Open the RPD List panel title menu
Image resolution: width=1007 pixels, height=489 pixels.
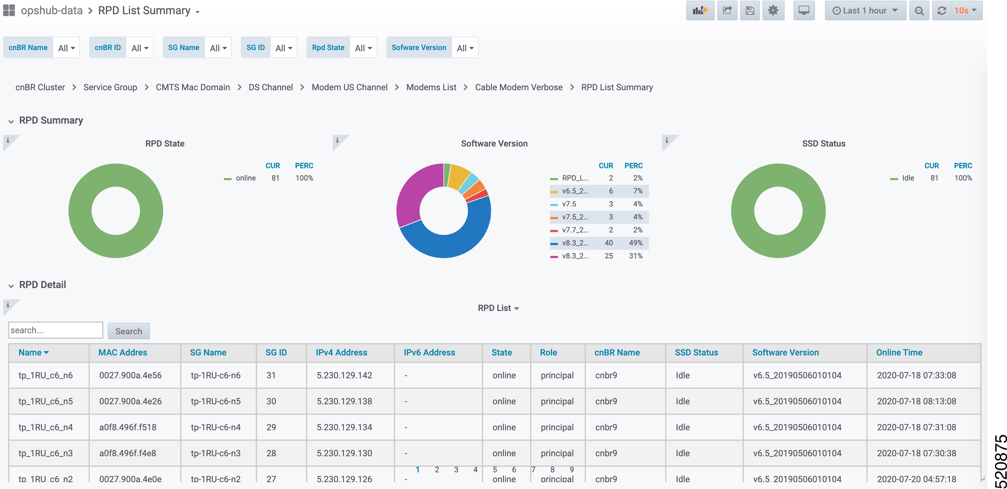pos(499,308)
